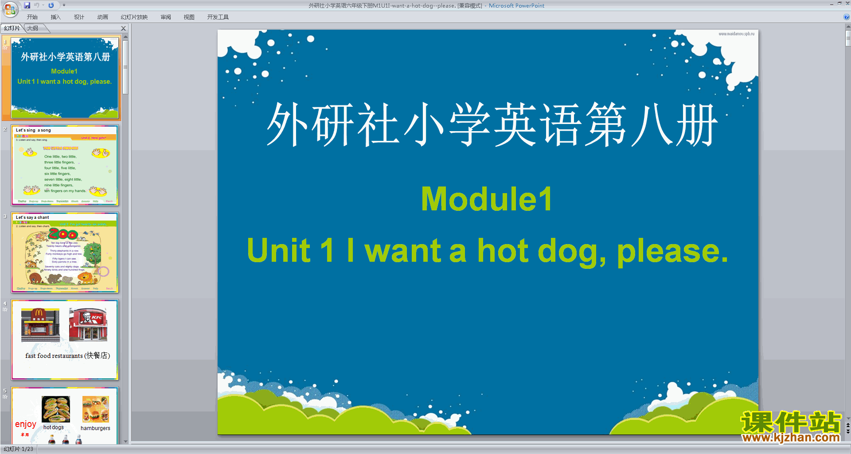Viewport: 851px width, 454px height.
Task: Click the blue Help question mark icon
Action: (x=846, y=17)
